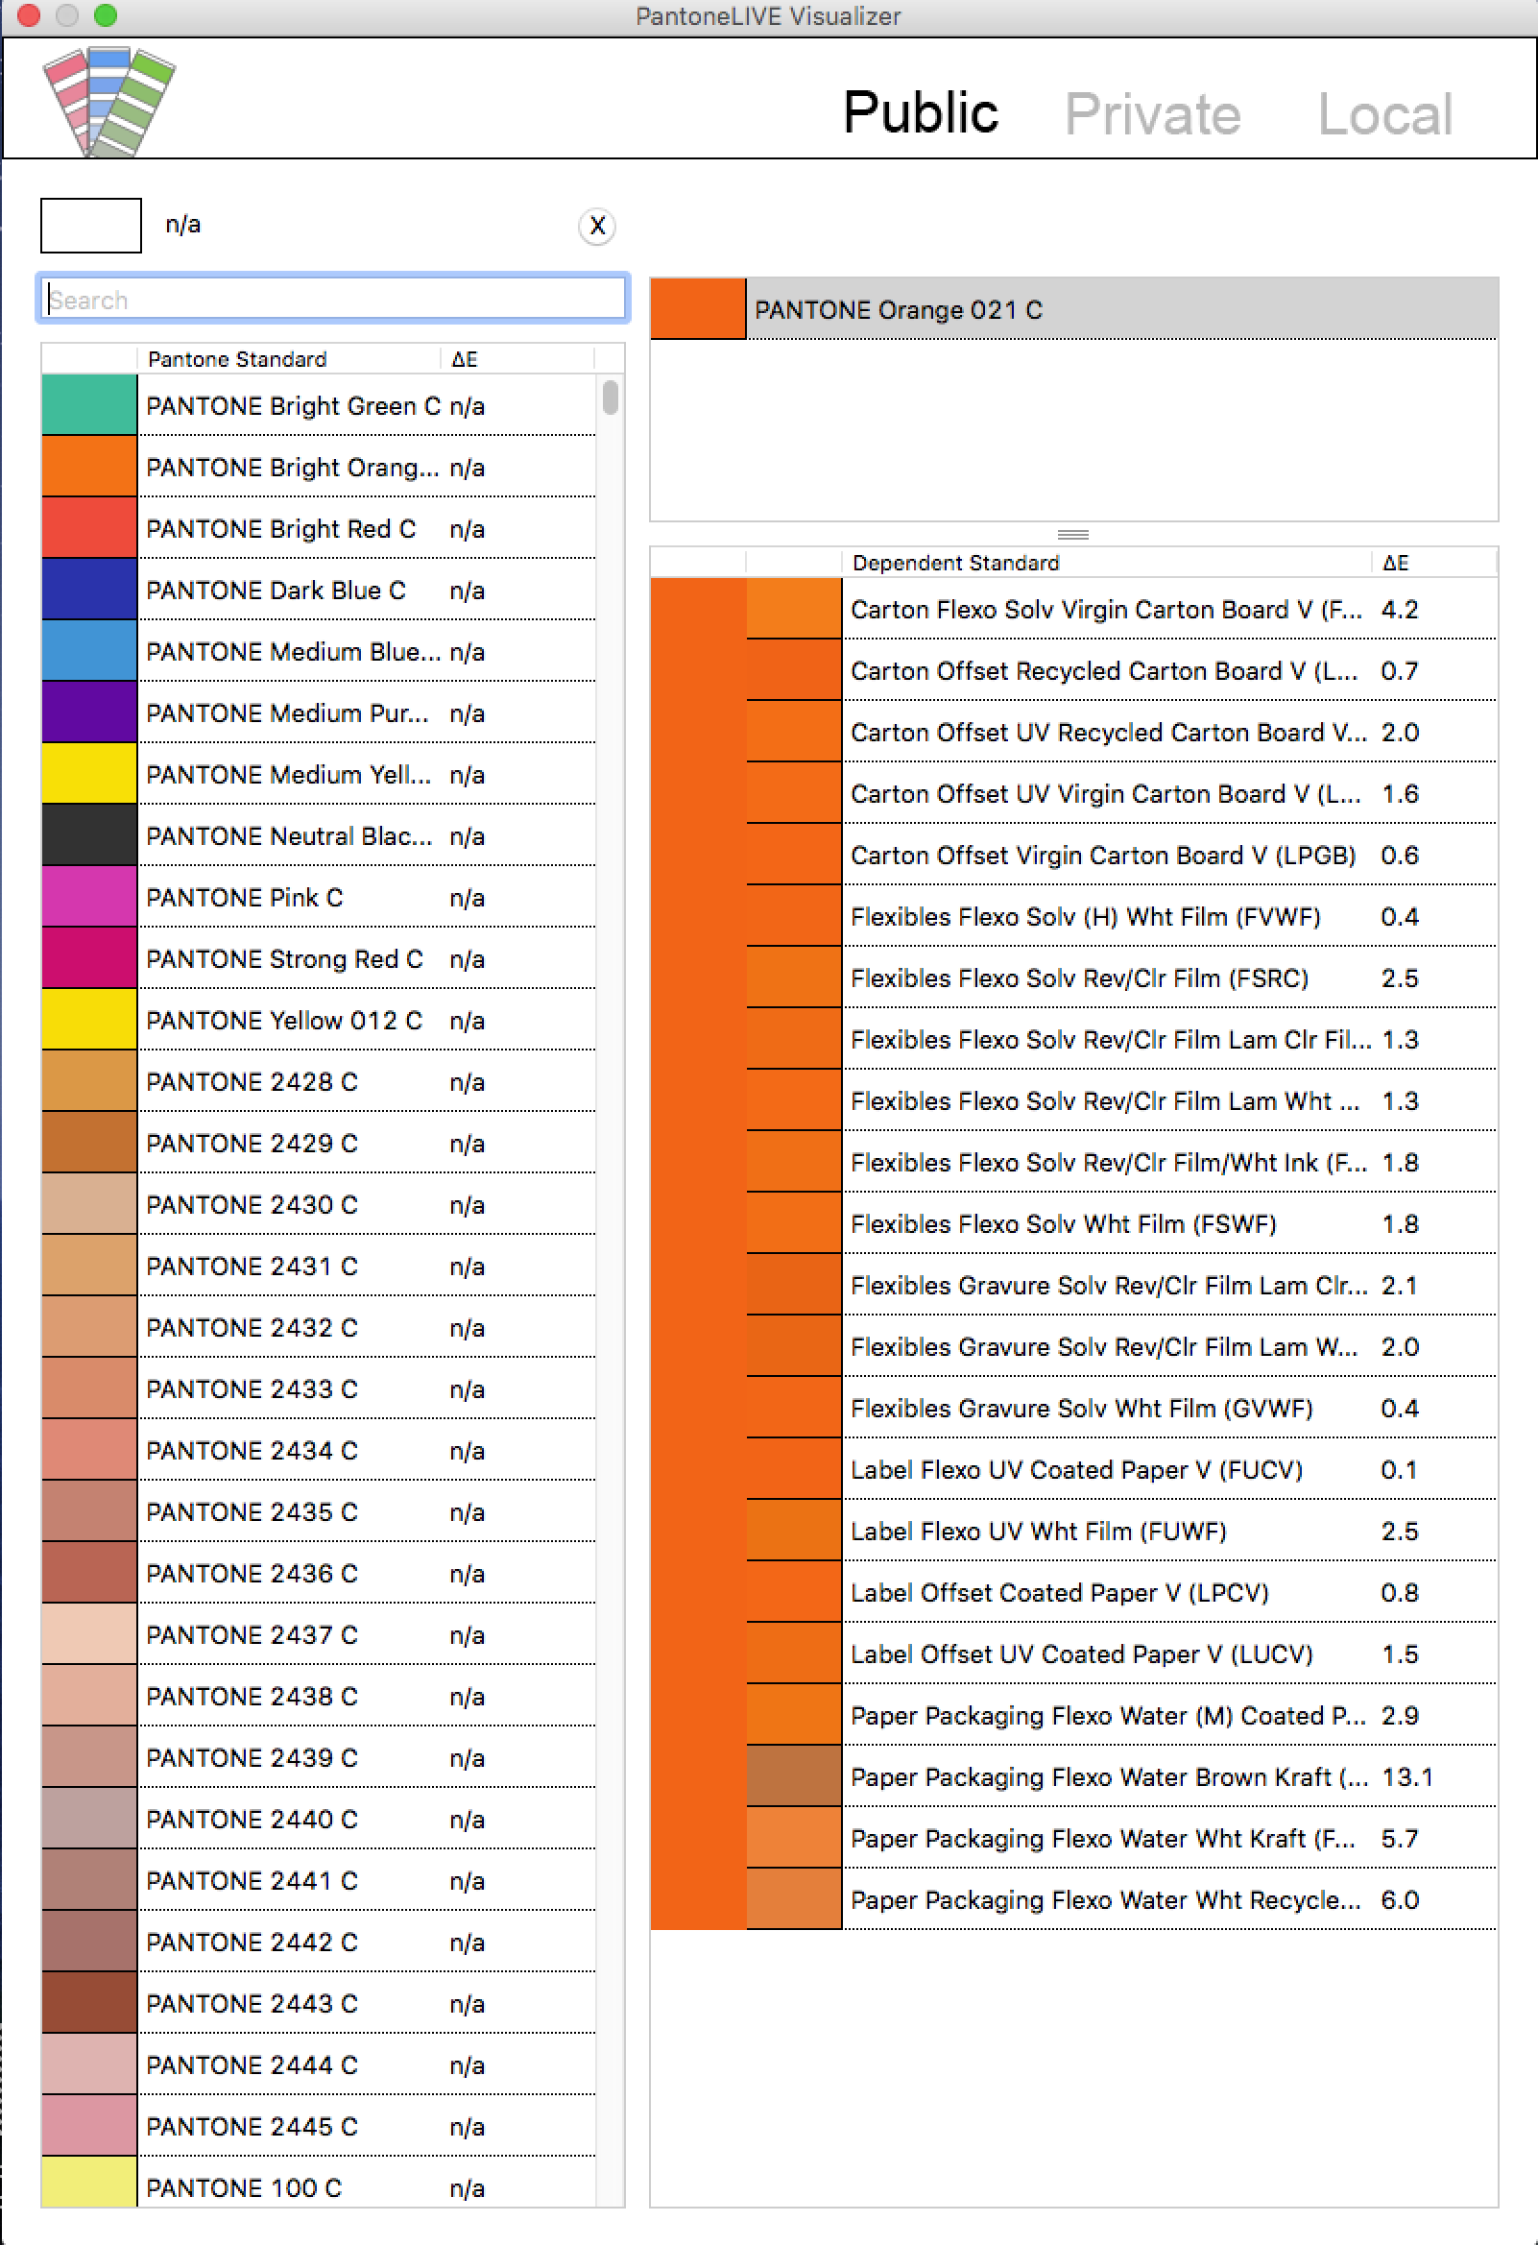Click the PANTONE Pink C color swatch
1538x2245 pixels.
point(89,898)
